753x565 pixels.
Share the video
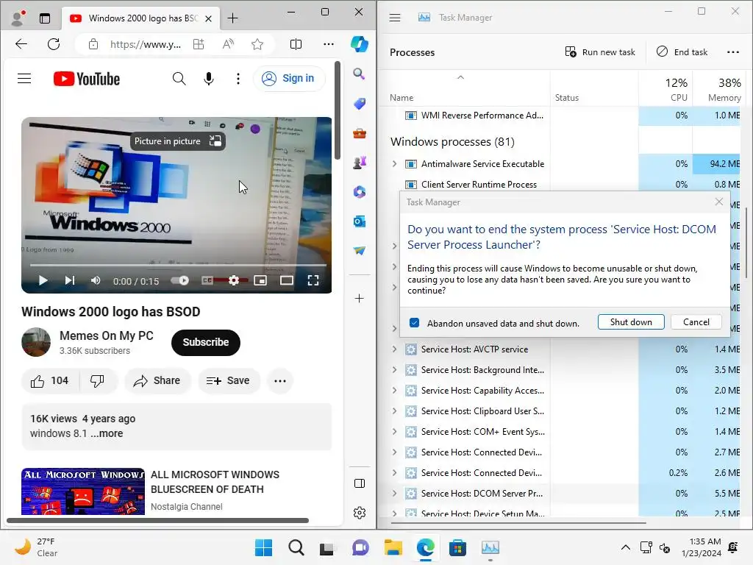157,381
